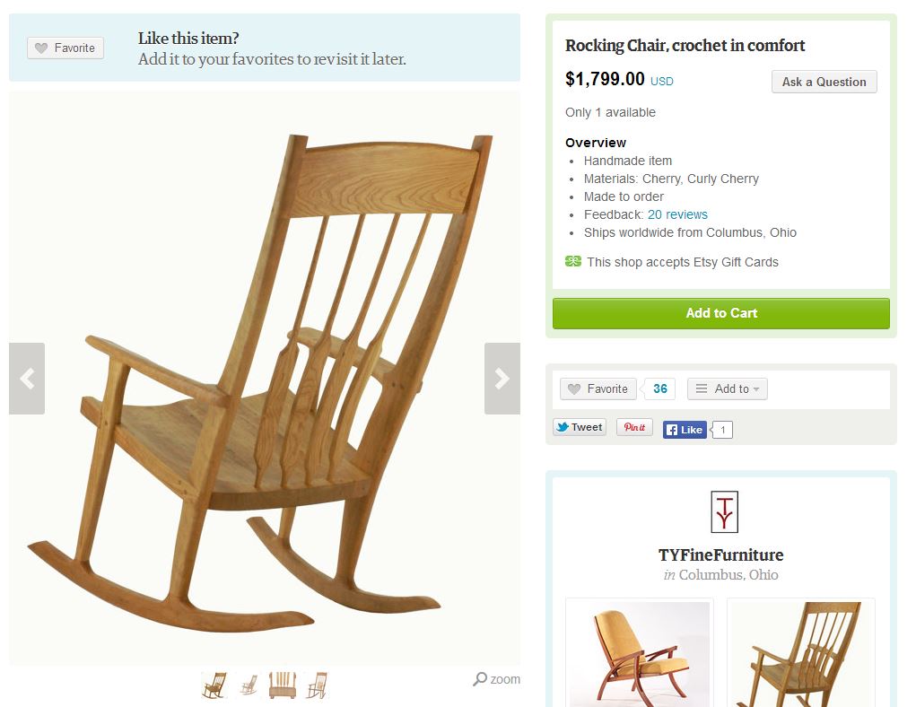Share the listing with Tweet button
Screen dimensions: 916x707
(x=580, y=427)
